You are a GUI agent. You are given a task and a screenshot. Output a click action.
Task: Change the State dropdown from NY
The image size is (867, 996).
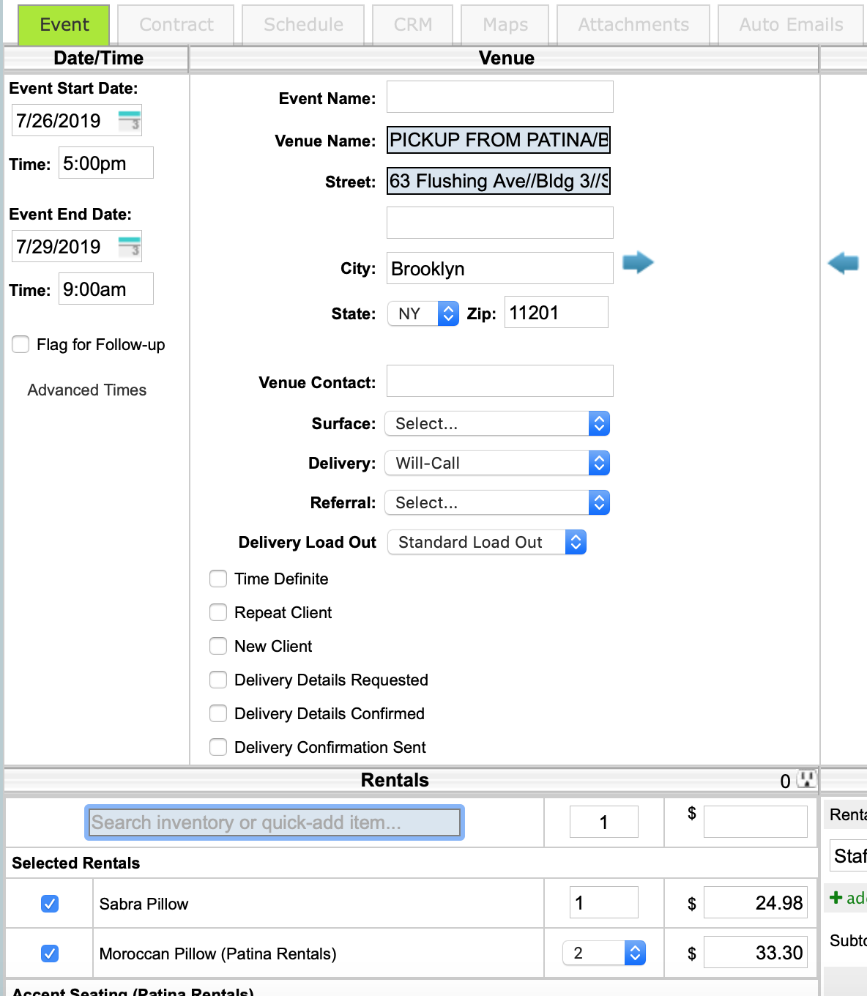point(423,313)
